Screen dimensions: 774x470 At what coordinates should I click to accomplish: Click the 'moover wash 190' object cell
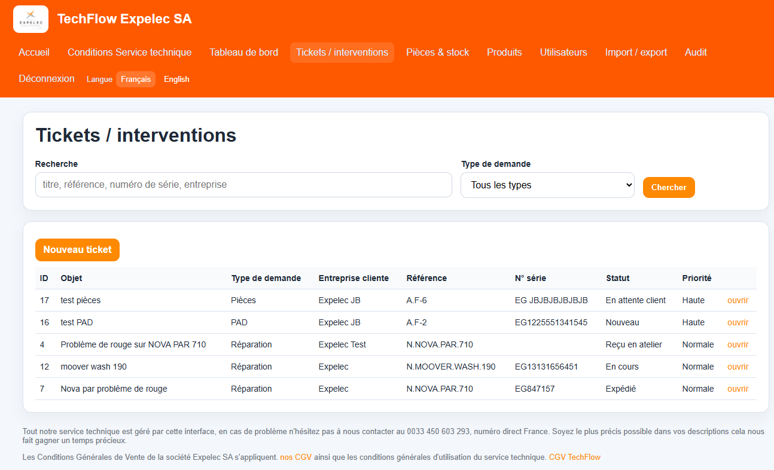point(94,367)
